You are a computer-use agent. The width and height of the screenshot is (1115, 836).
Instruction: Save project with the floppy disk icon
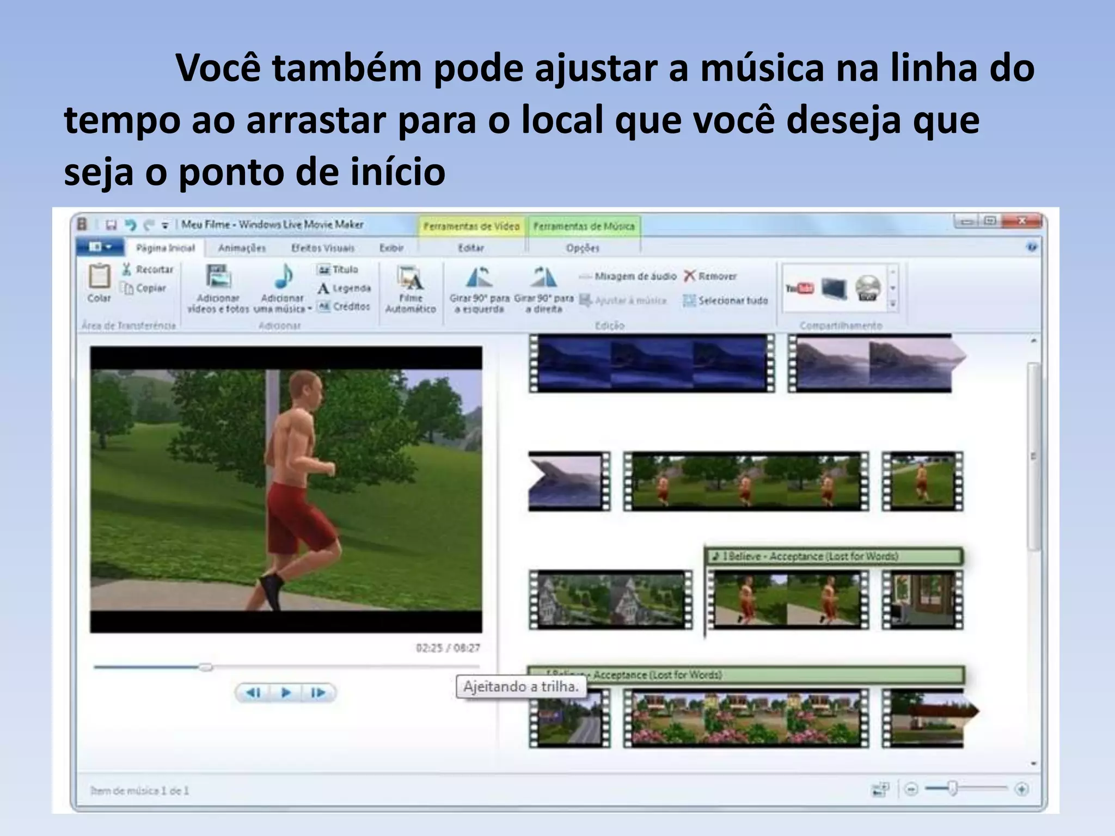pos(112,225)
